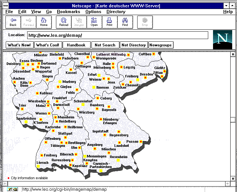Click the Frankfurt label on map

tap(59, 98)
